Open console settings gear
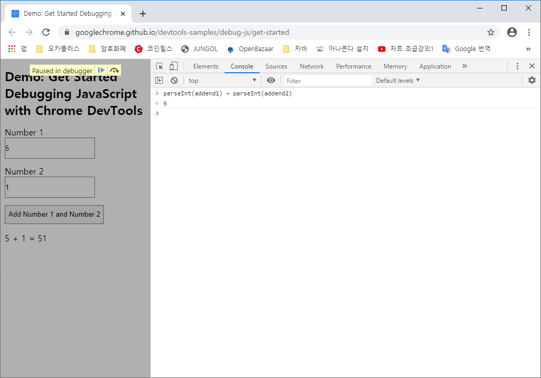The width and height of the screenshot is (541, 378). [x=532, y=80]
